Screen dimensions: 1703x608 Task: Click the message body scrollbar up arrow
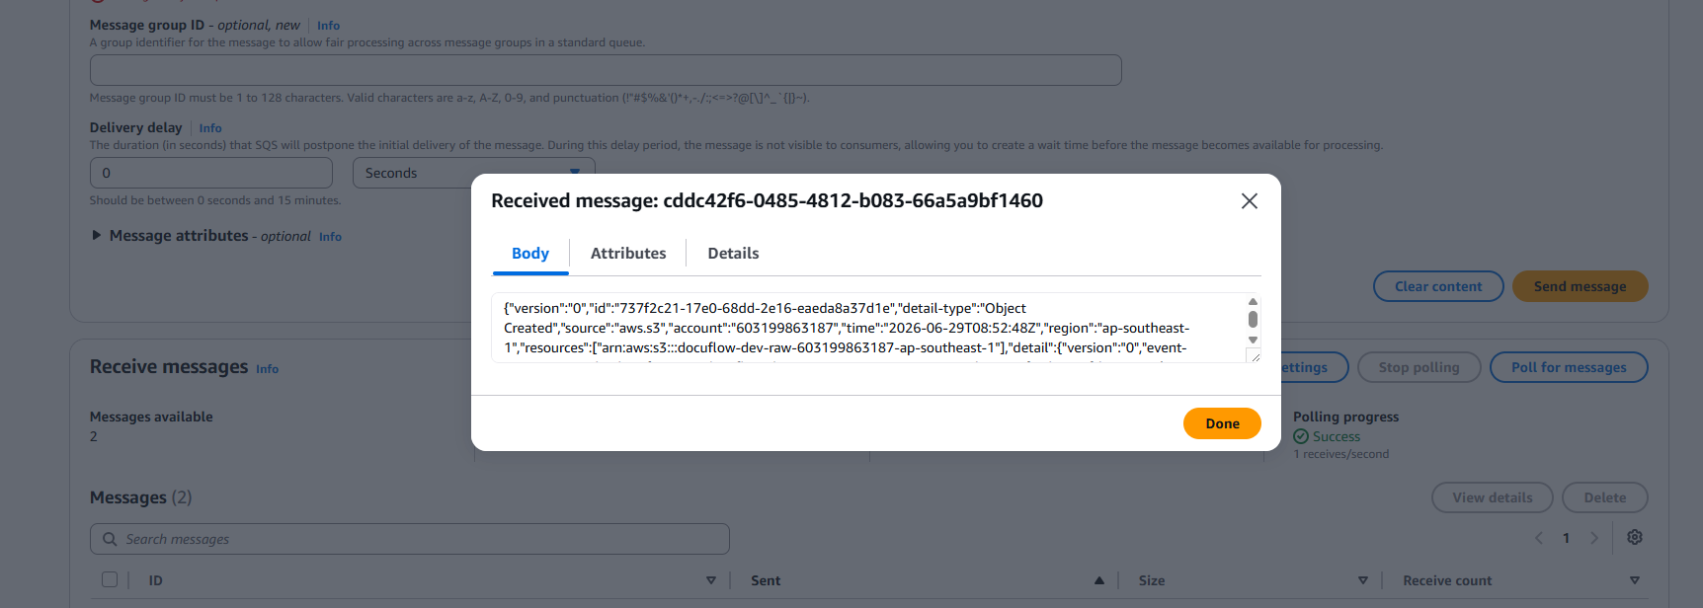pyautogui.click(x=1253, y=302)
